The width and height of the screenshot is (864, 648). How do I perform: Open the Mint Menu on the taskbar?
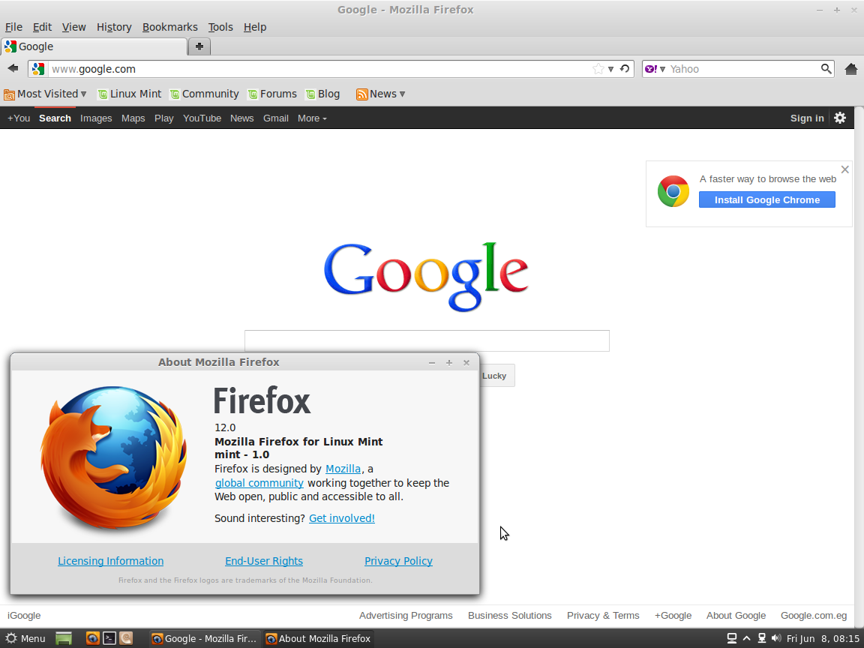(25, 639)
